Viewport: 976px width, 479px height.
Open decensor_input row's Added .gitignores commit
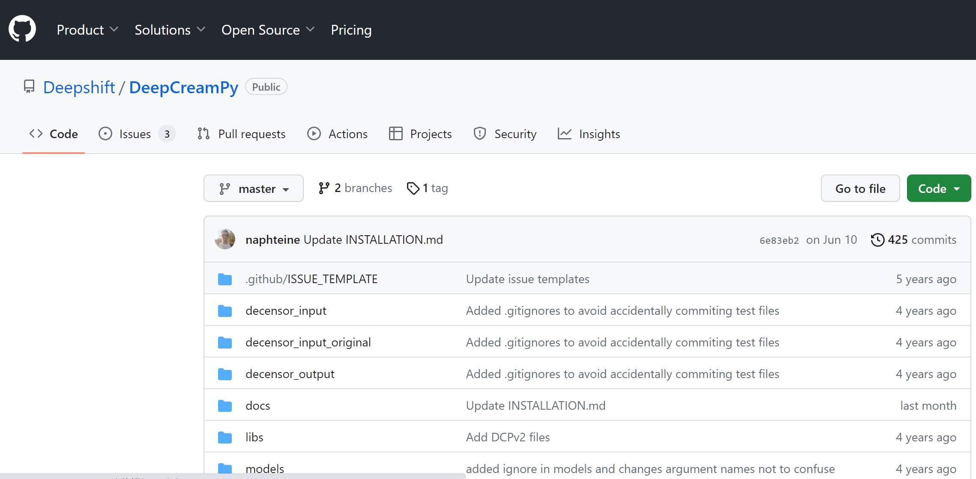[623, 311]
